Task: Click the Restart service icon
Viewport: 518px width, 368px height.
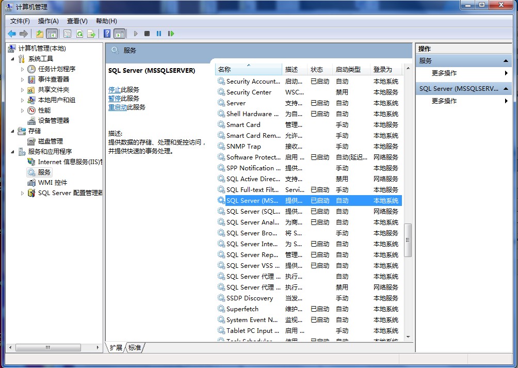Action: coord(171,34)
